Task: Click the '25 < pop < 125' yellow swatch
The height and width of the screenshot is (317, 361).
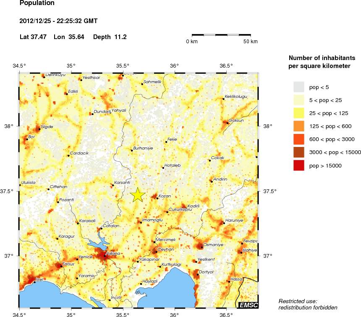Action: coord(298,113)
